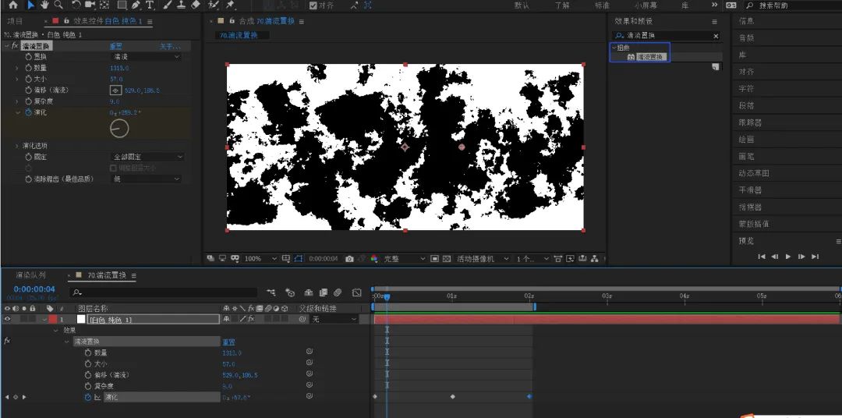842x418 pixels.
Task: Expand the 演化选项 property group
Action: pos(16,146)
